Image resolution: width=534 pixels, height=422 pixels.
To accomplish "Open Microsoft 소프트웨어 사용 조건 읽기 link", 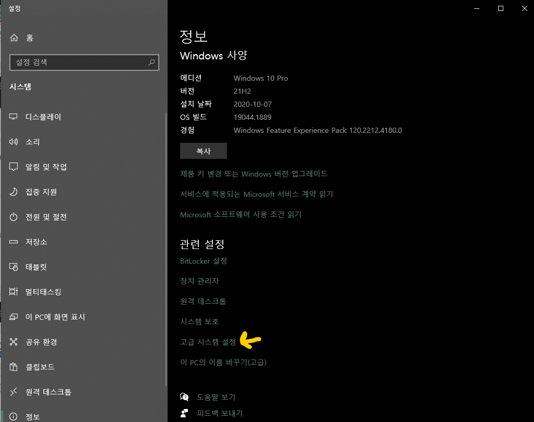I will (241, 215).
